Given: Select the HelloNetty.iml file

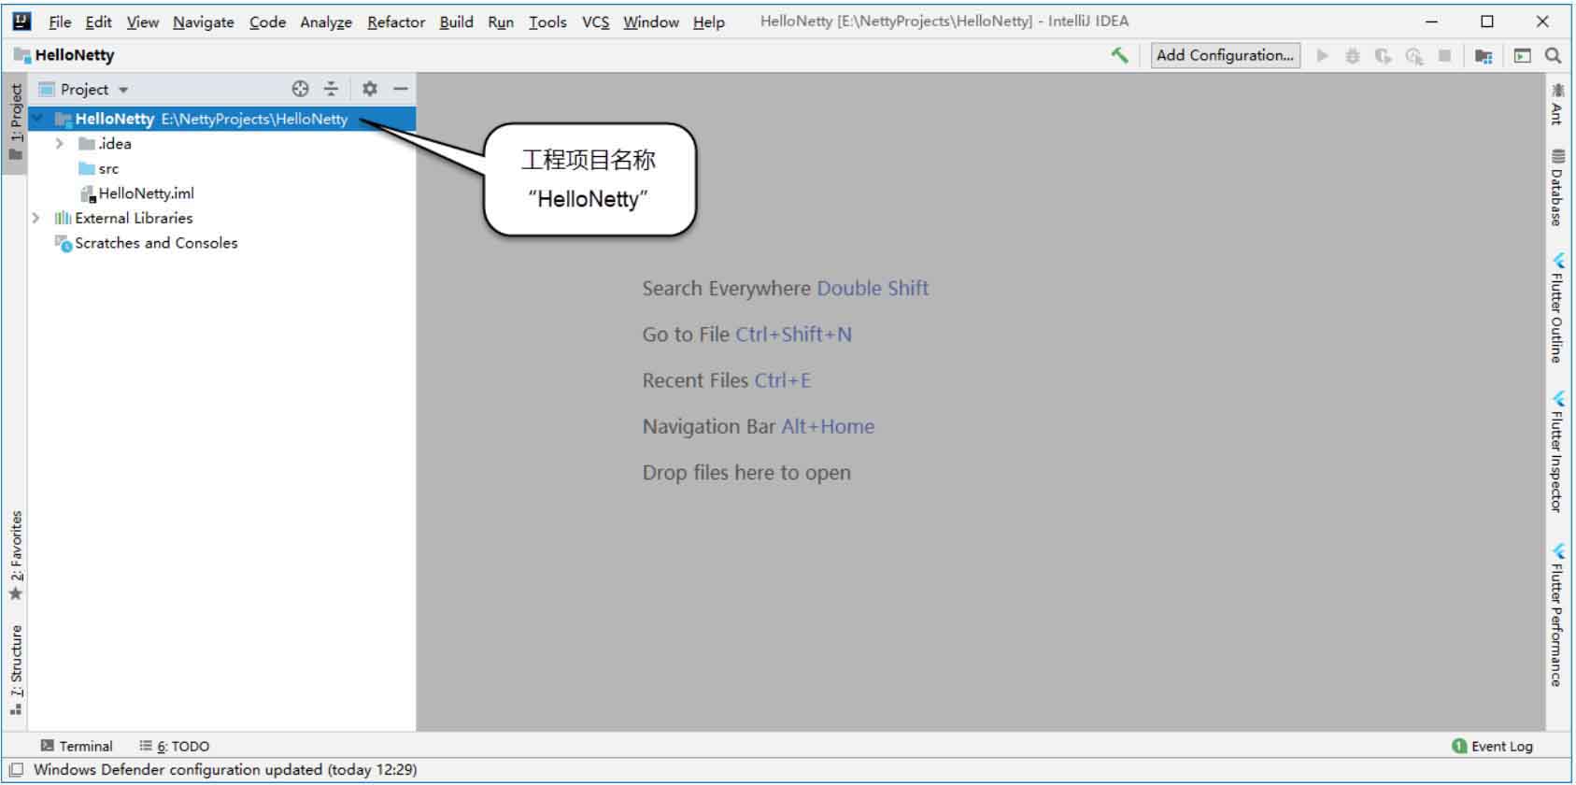Looking at the screenshot, I should click(x=146, y=193).
